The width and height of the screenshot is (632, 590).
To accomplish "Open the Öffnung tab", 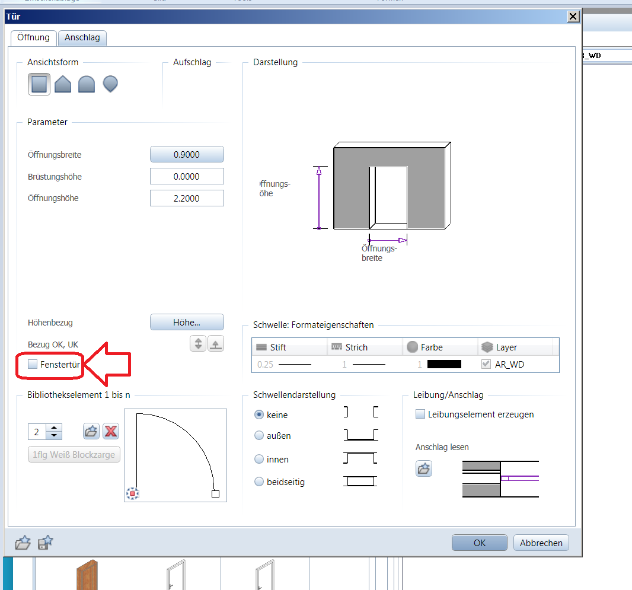I will pos(33,37).
